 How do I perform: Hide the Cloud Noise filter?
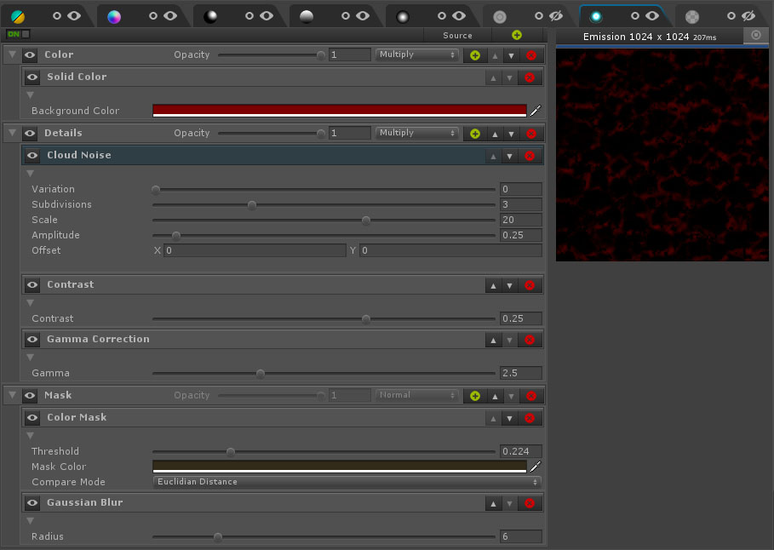point(32,155)
